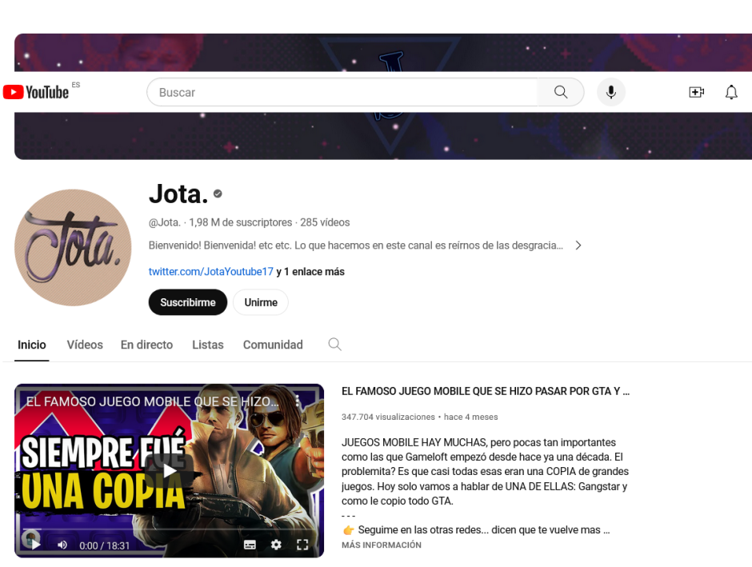Click the 1,98 M de suscriptores text

point(241,222)
